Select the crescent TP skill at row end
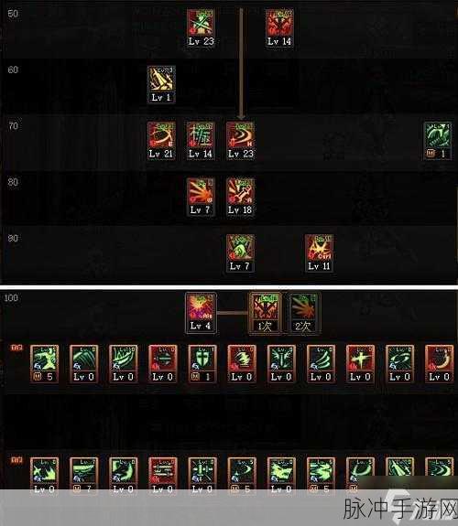 (x=439, y=364)
